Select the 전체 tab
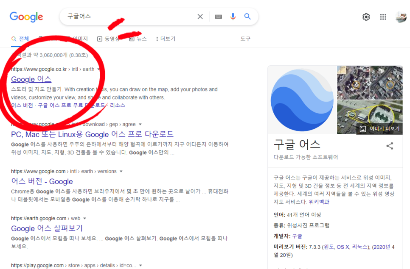 tap(20, 39)
